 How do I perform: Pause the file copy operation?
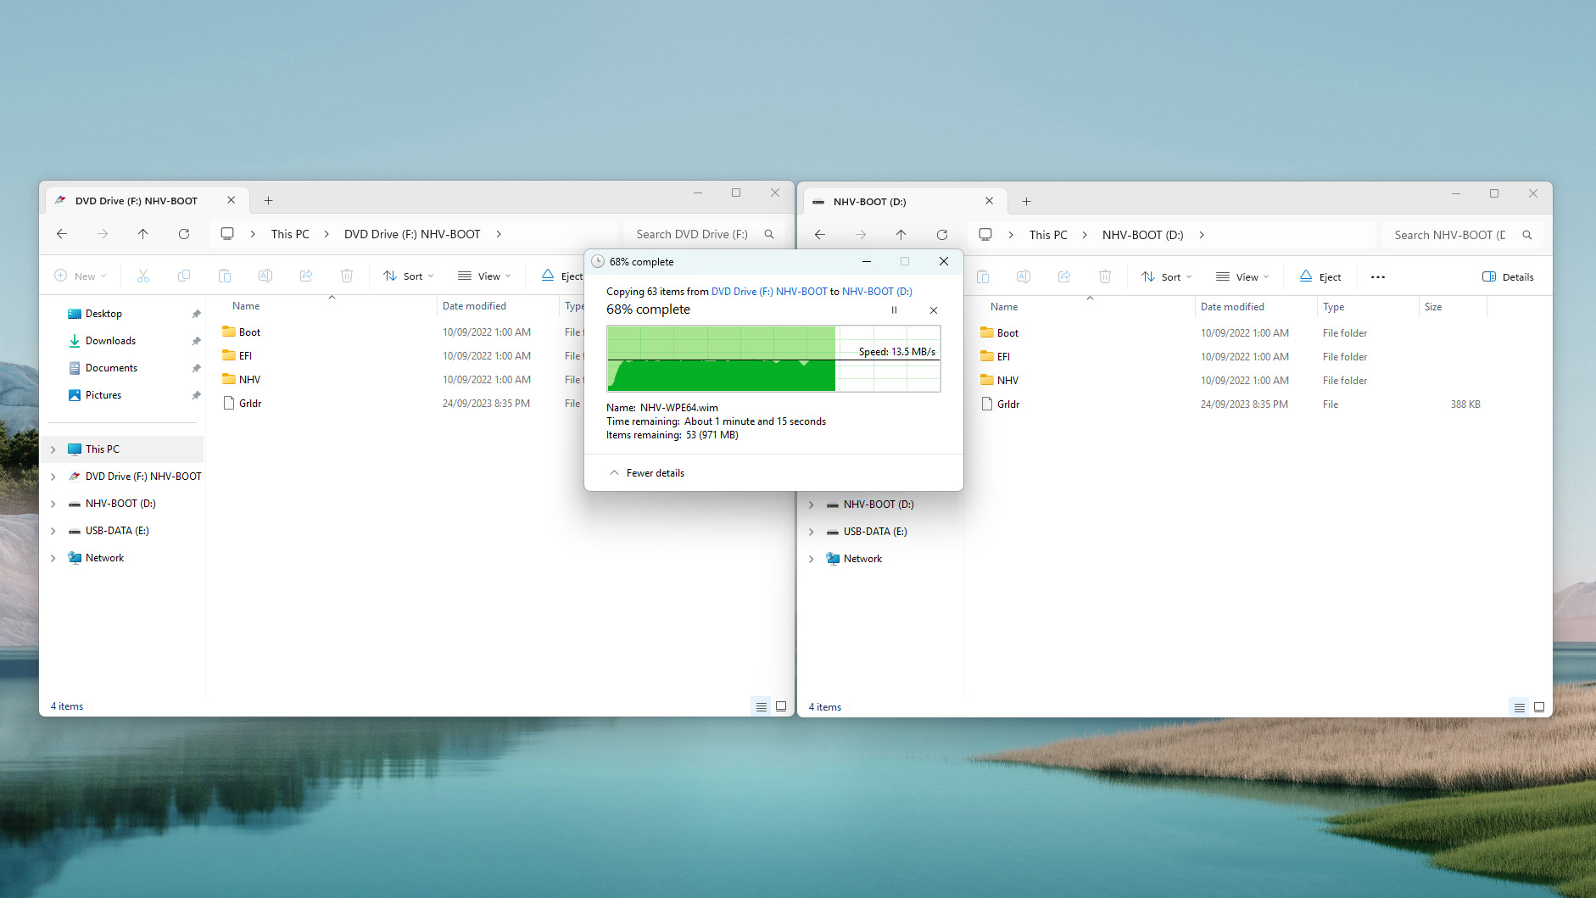(x=894, y=310)
